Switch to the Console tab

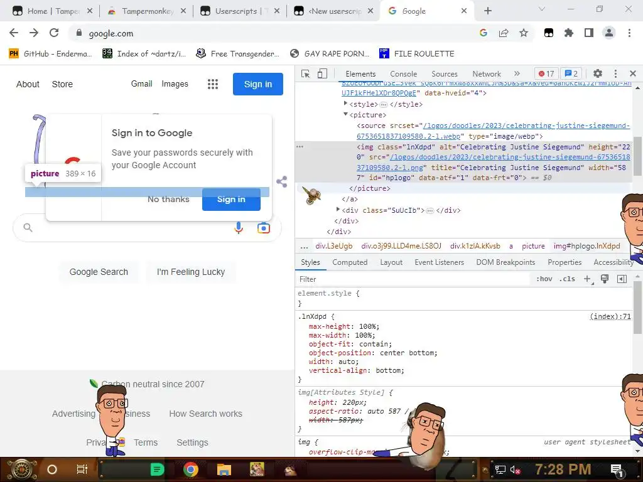tap(404, 74)
